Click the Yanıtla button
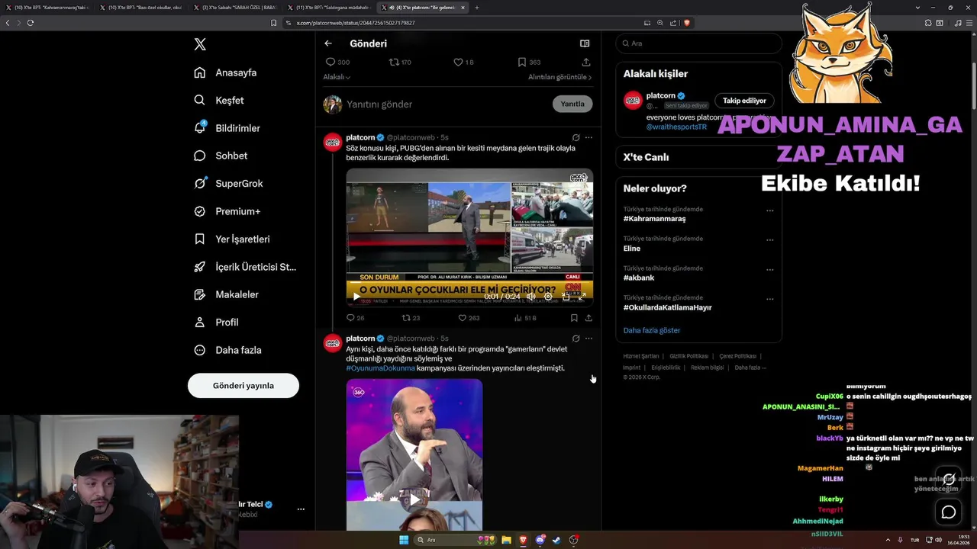Image resolution: width=977 pixels, height=549 pixels. 572,104
